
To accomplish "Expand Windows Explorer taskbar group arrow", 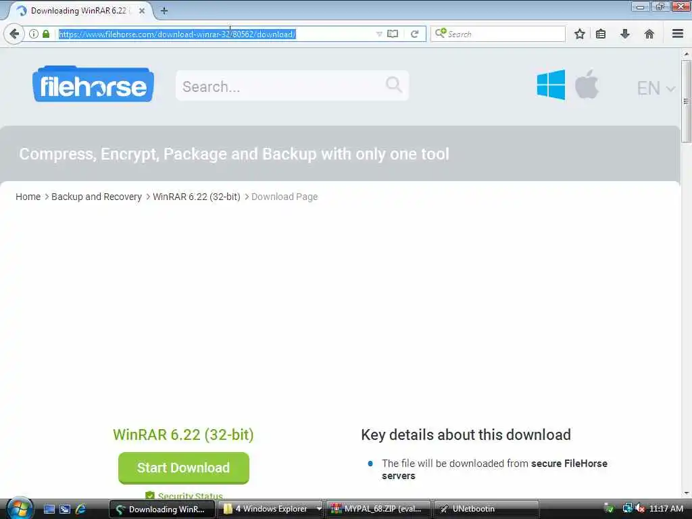I will pyautogui.click(x=319, y=509).
